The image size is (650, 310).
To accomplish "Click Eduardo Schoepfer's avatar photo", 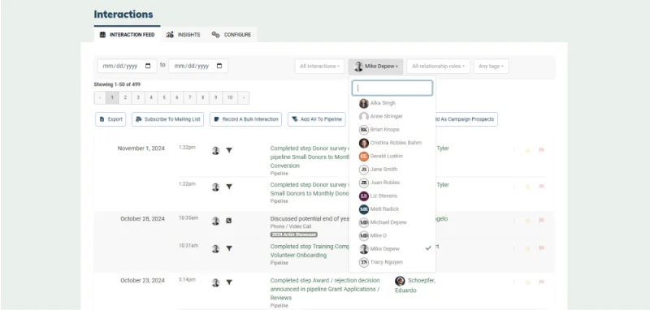I will point(400,282).
